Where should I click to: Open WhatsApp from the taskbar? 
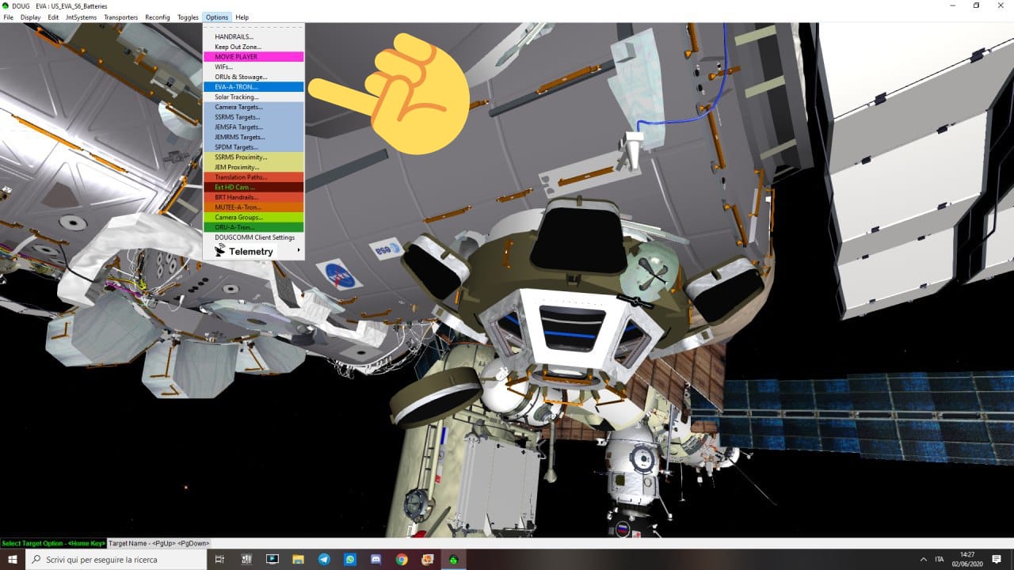(350, 560)
